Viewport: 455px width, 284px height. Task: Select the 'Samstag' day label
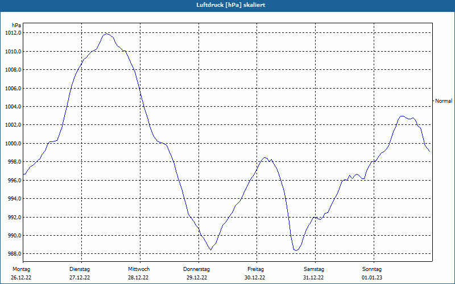[x=314, y=269]
